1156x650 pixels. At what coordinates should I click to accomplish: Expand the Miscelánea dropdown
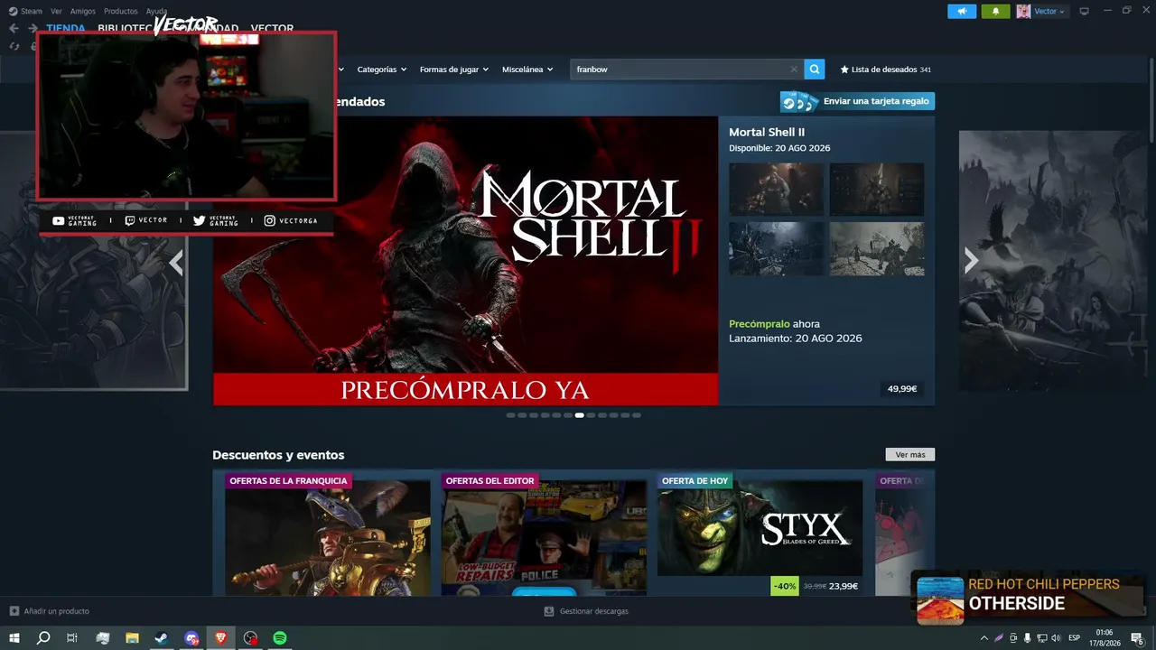click(x=527, y=70)
